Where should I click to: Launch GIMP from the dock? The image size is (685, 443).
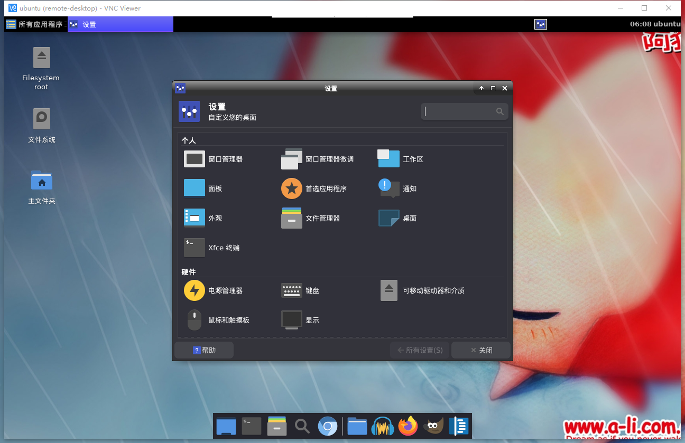pos(433,426)
